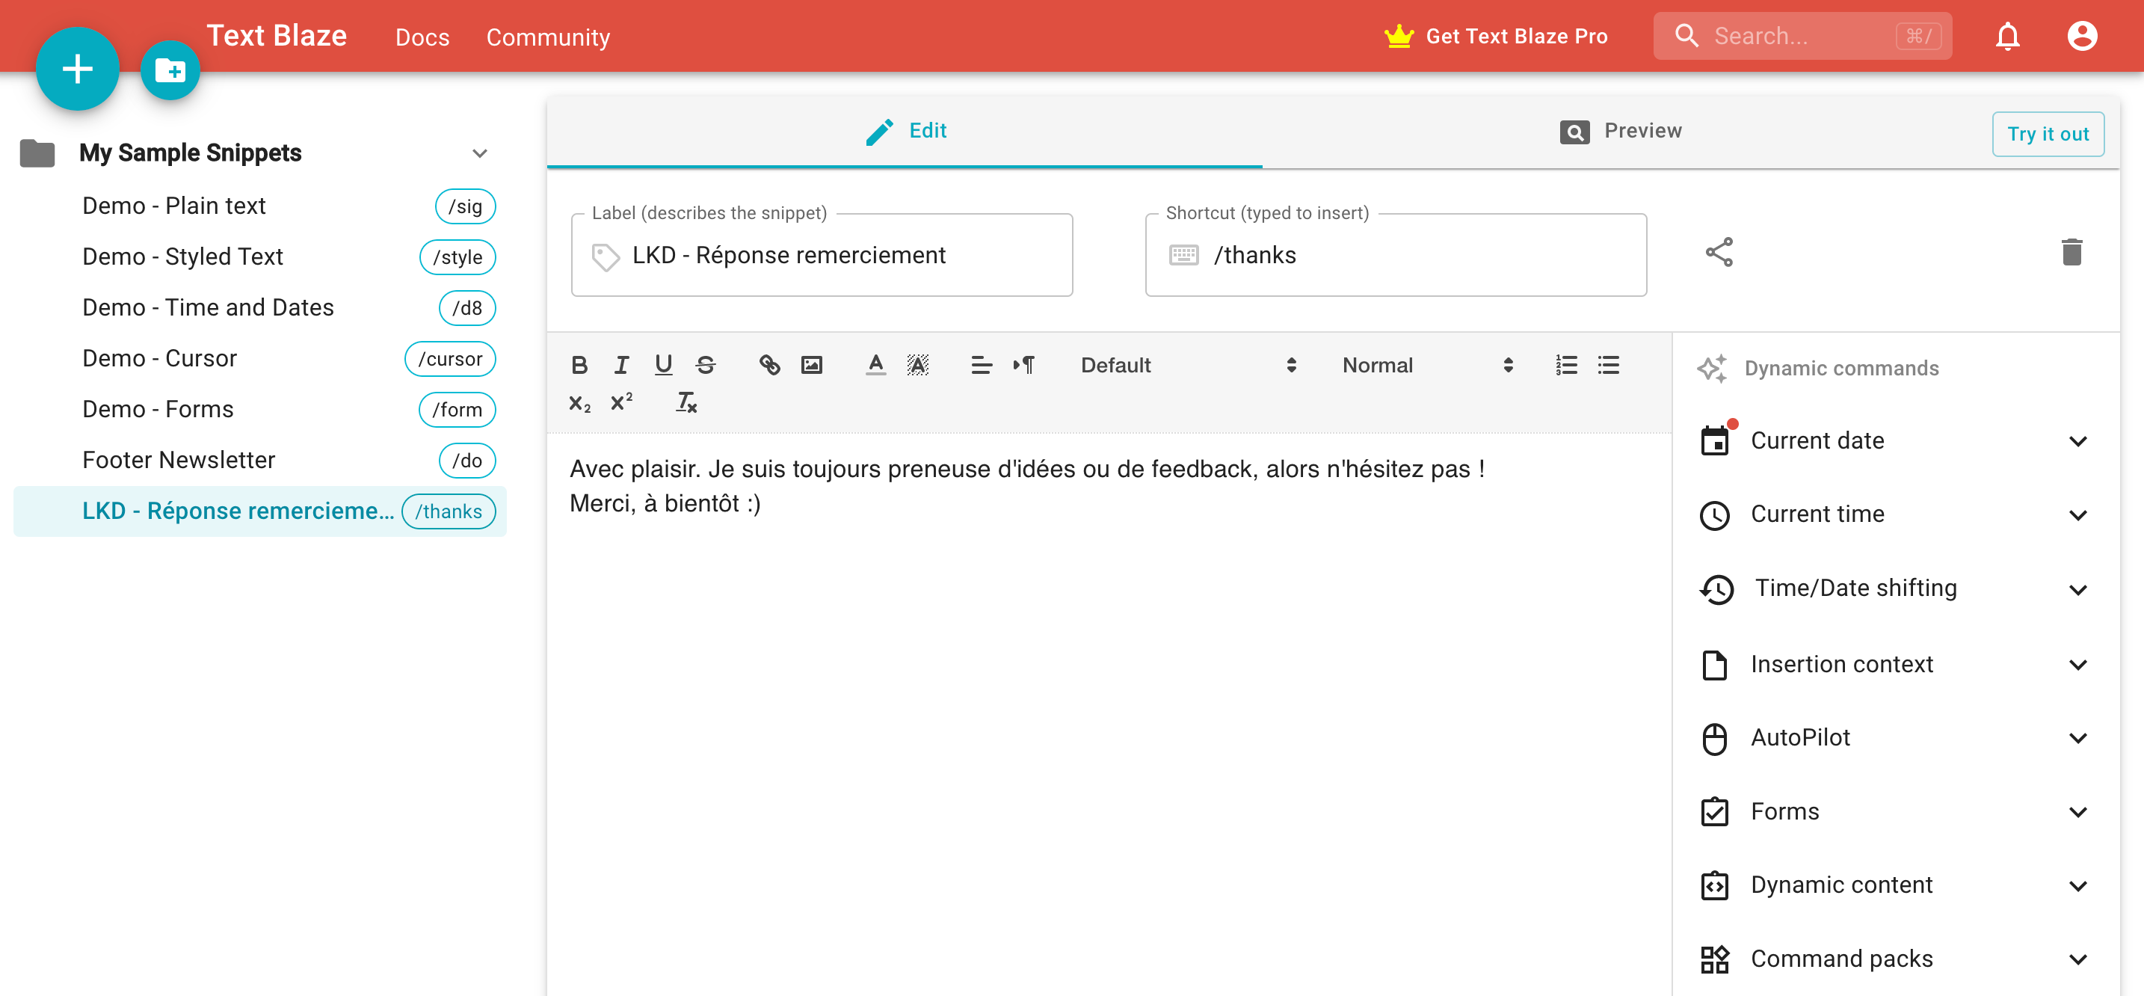Open the Docs menu link
Image resolution: width=2144 pixels, height=996 pixels.
pos(422,37)
